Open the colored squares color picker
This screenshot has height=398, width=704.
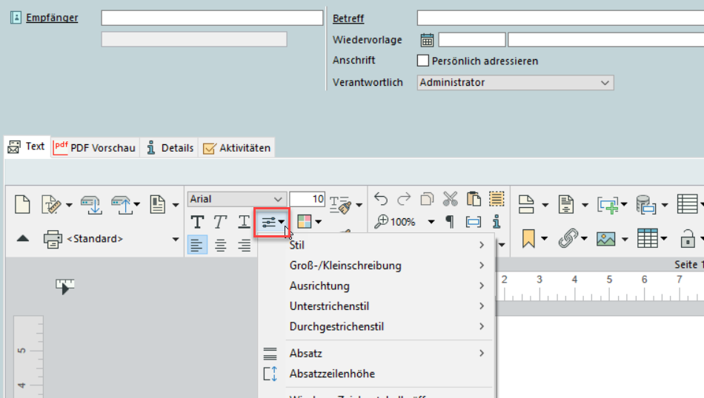[309, 222]
